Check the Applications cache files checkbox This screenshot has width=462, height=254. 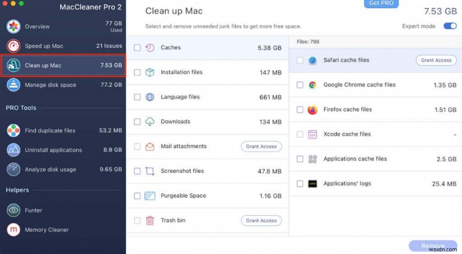300,159
